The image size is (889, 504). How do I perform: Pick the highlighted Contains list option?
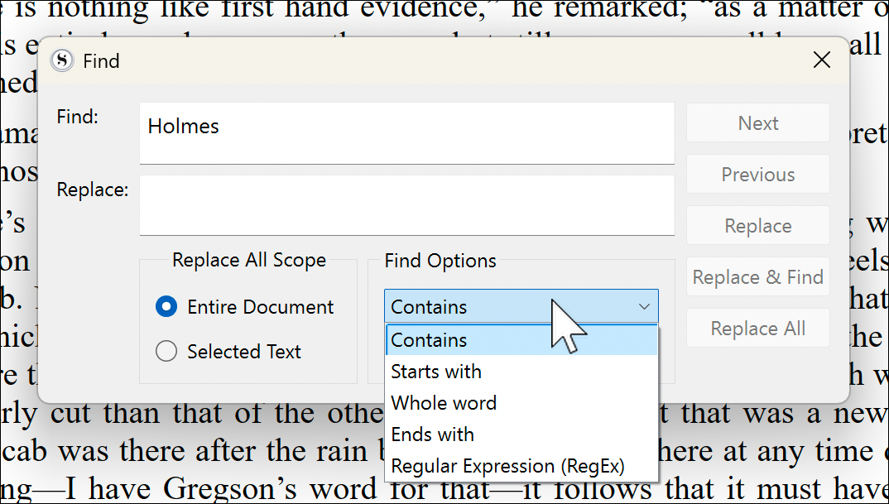[429, 340]
